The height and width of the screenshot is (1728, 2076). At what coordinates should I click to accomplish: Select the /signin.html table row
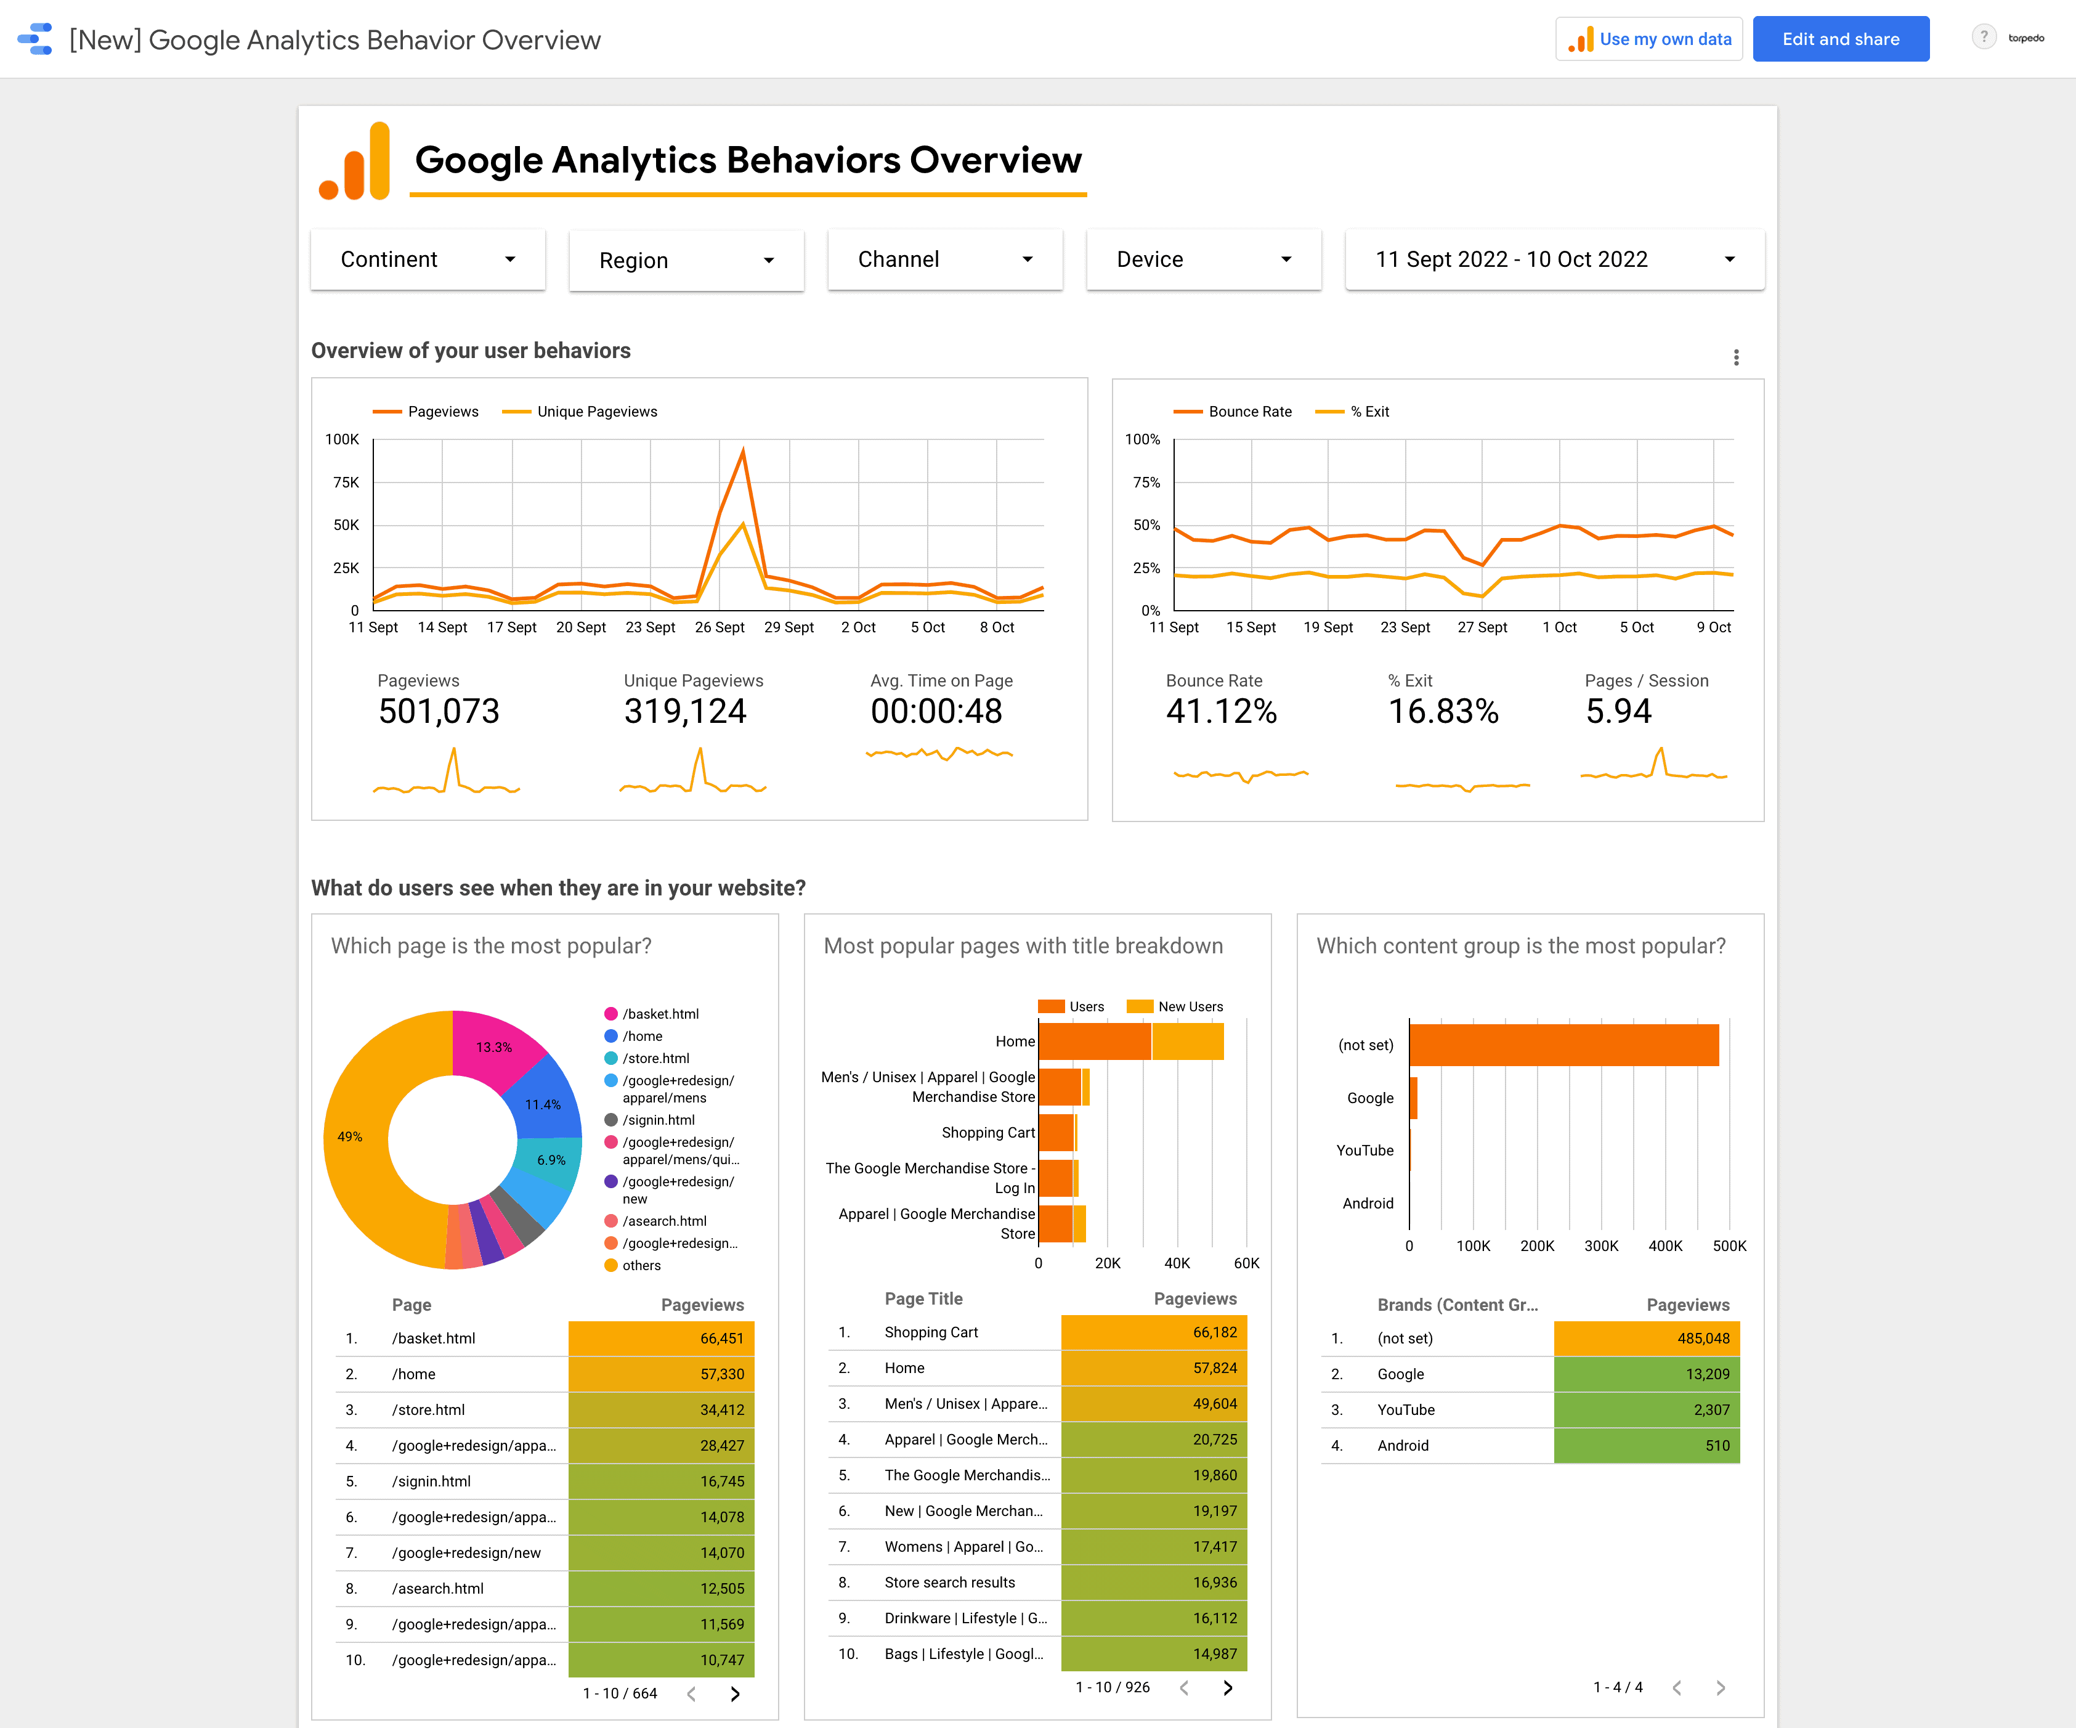544,1481
